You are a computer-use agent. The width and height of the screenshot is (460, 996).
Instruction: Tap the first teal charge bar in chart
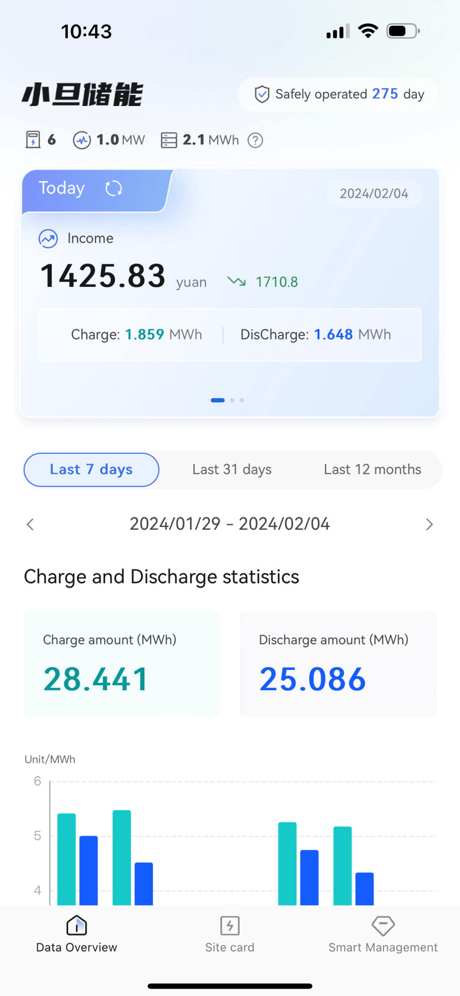(x=67, y=859)
